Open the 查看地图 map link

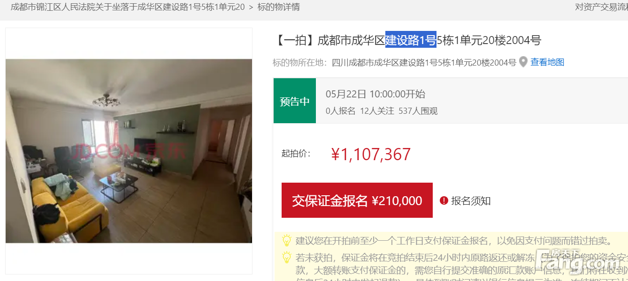point(547,62)
